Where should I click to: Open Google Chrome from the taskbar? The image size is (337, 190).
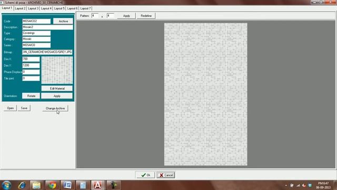coord(52,185)
